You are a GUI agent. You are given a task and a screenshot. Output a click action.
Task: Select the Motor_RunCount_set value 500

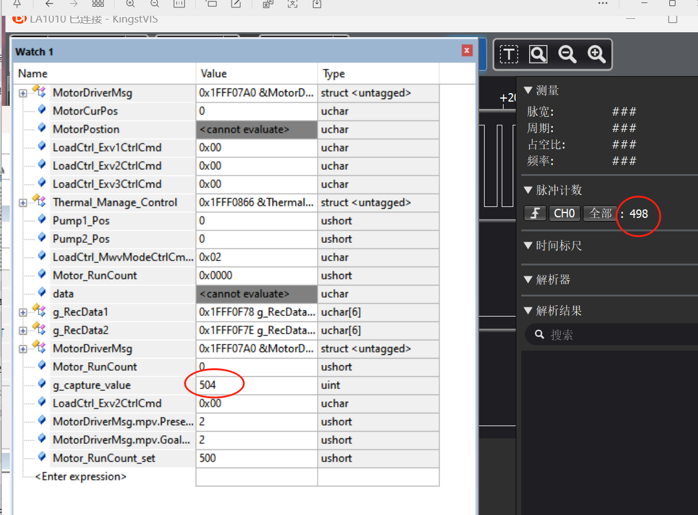257,458
